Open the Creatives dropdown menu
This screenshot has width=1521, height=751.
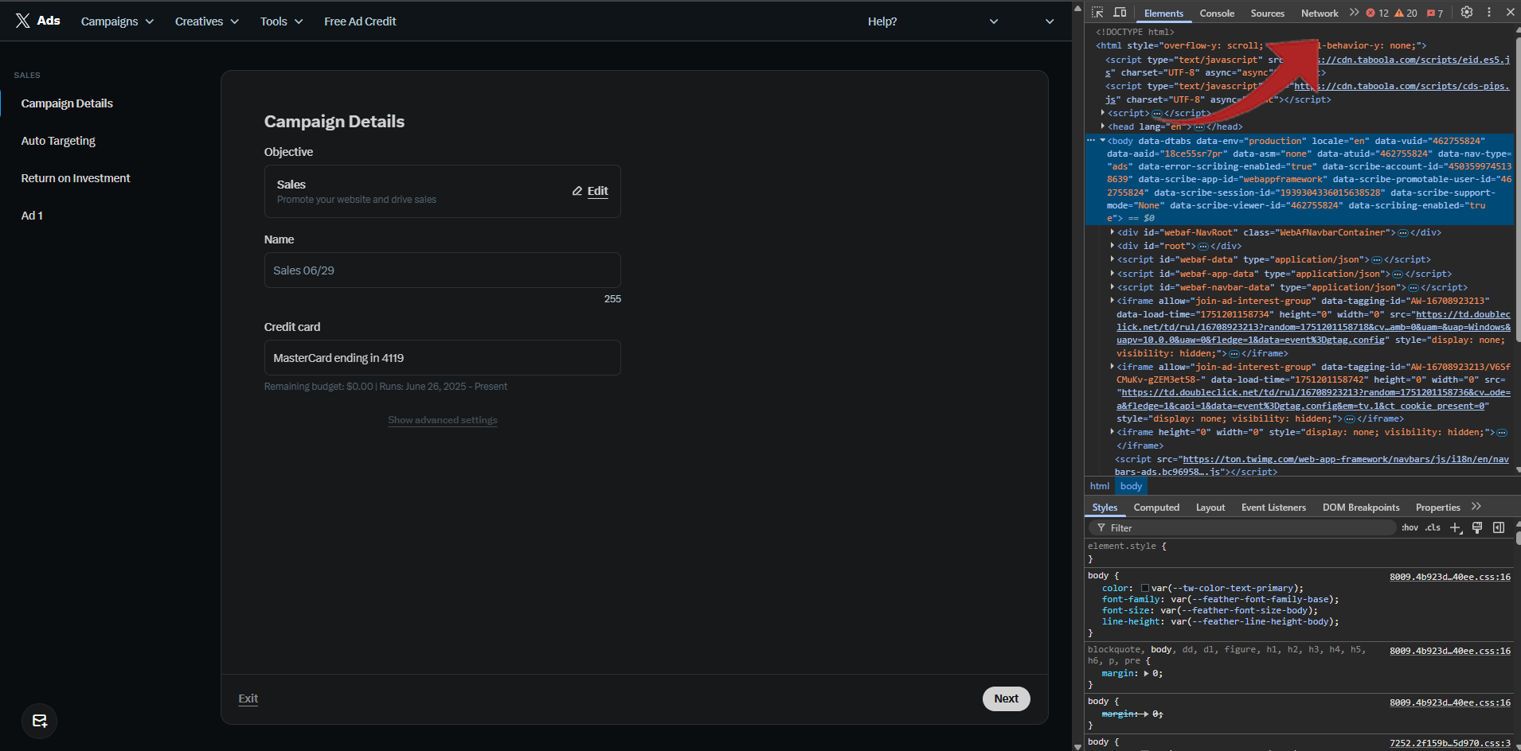pyautogui.click(x=207, y=21)
